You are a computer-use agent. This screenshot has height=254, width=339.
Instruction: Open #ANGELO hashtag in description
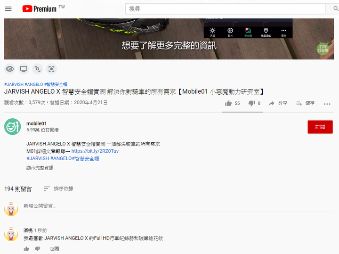coord(61,159)
